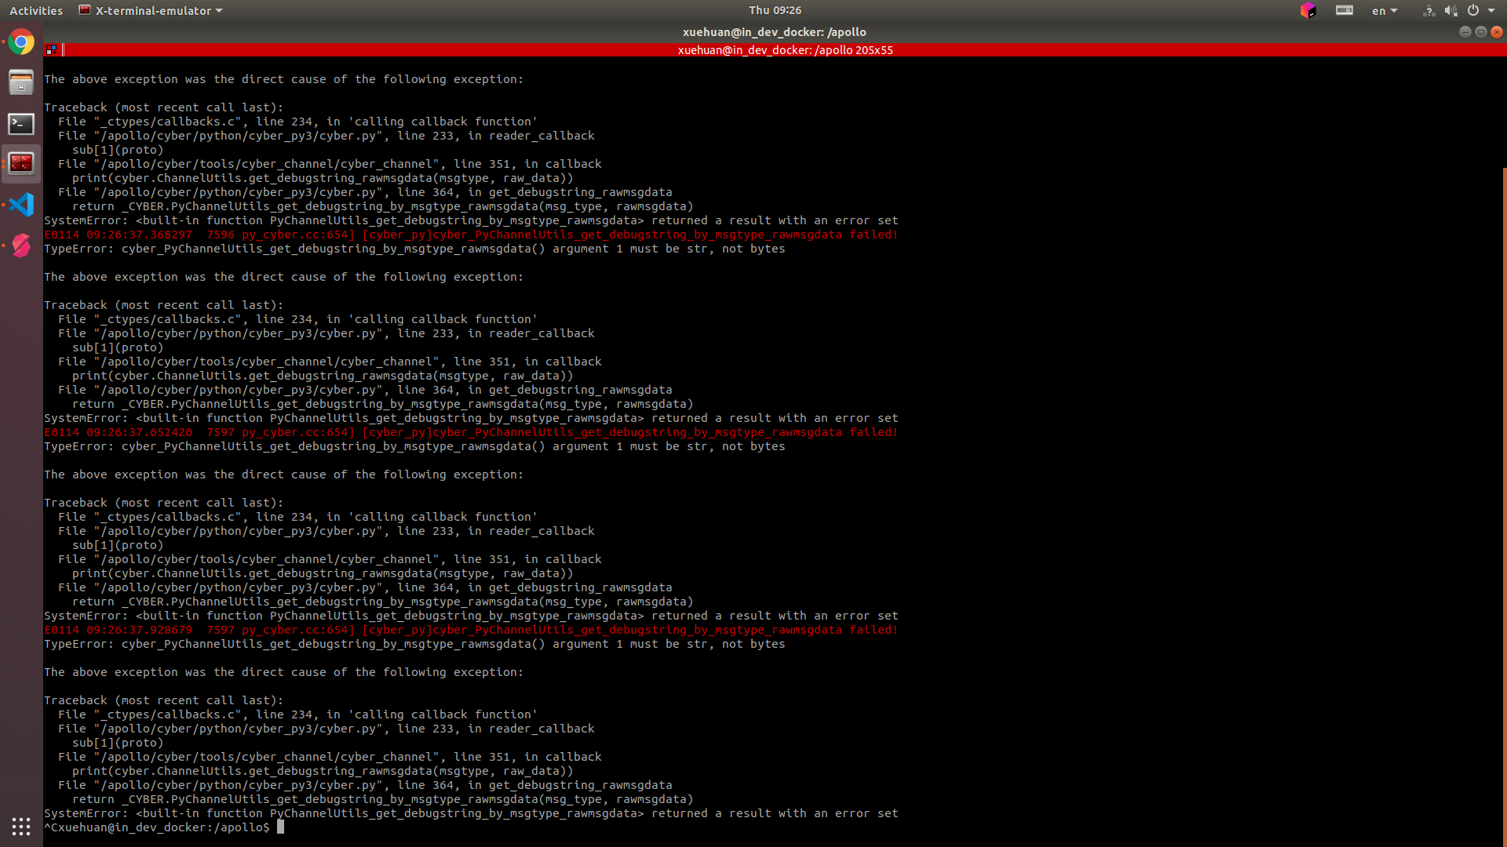Click the power icon in the top bar
1507x847 pixels.
1475,10
